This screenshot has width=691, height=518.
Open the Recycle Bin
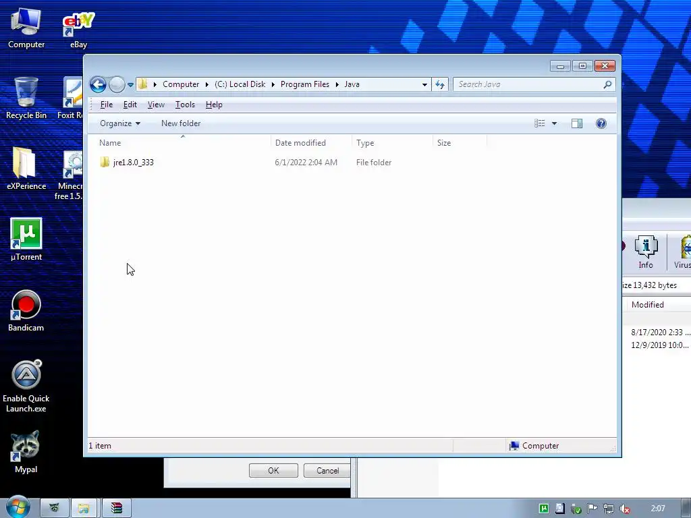click(x=26, y=98)
